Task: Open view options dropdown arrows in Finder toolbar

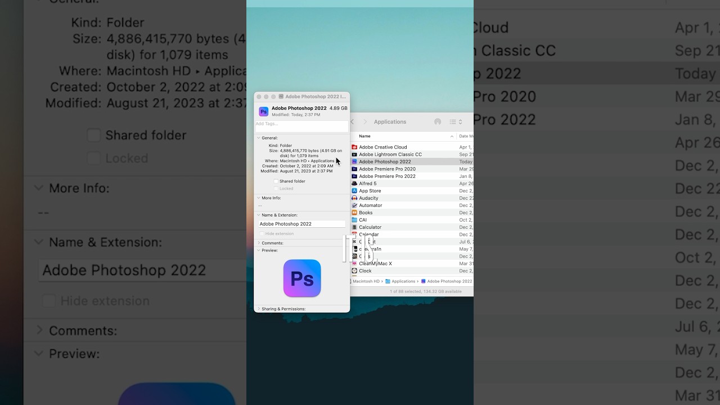Action: 460,122
